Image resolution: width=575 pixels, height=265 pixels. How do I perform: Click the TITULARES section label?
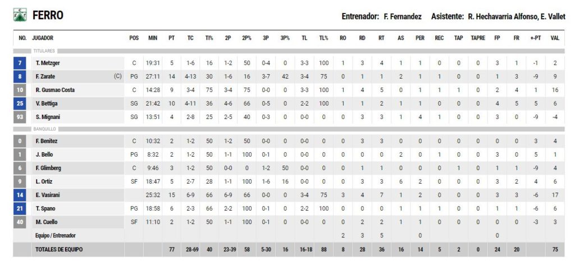click(44, 51)
